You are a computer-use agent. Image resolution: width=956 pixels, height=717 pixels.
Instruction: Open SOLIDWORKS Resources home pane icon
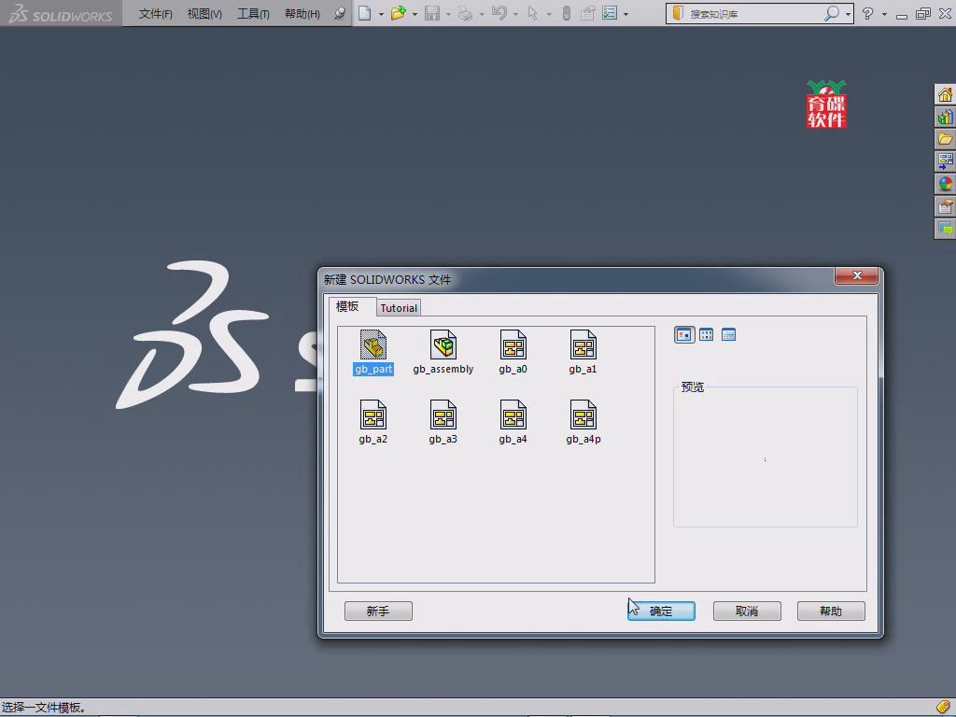pos(945,94)
